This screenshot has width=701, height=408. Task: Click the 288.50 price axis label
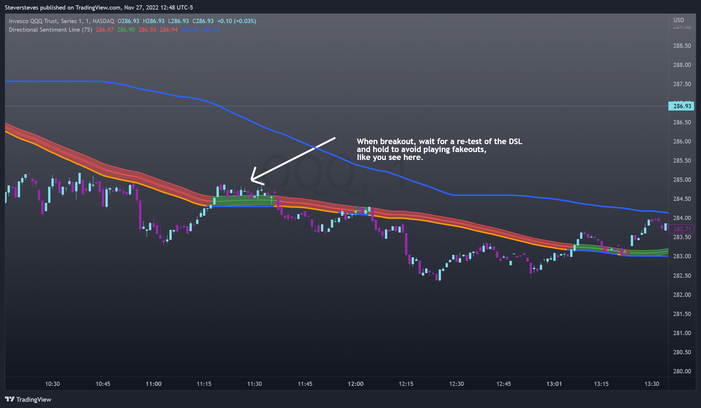click(682, 46)
